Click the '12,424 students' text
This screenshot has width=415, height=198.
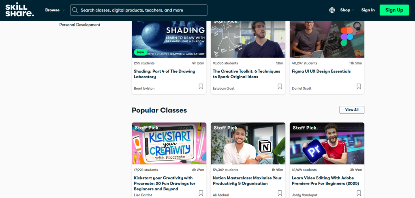[x=304, y=170]
